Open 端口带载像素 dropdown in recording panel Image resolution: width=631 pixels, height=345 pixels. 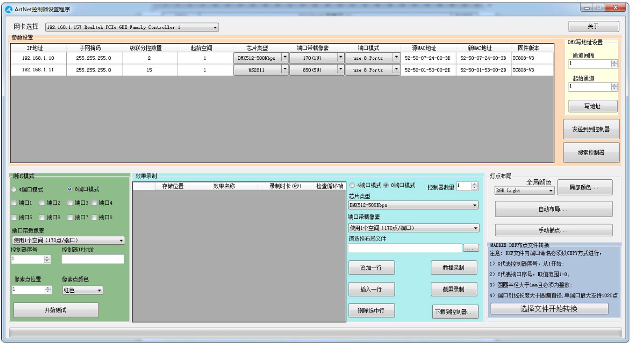click(413, 228)
